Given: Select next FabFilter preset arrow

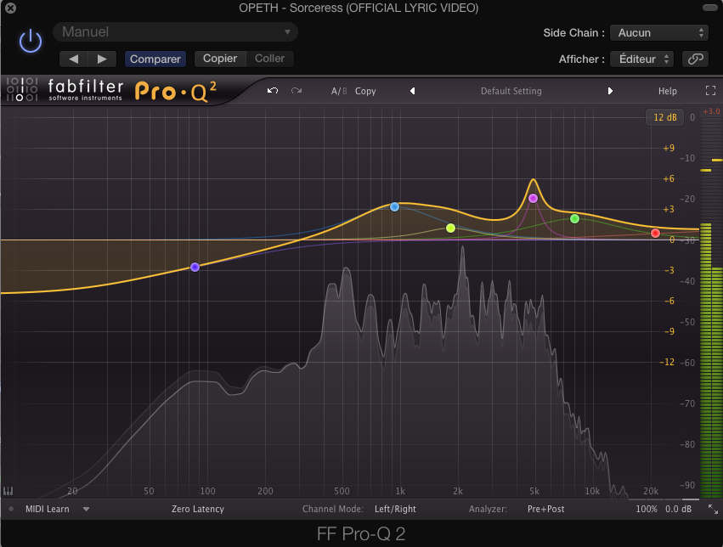Looking at the screenshot, I should [610, 91].
